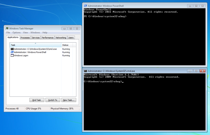
Task: Minimize the cmd.exe console window
Action: pos(190,71)
